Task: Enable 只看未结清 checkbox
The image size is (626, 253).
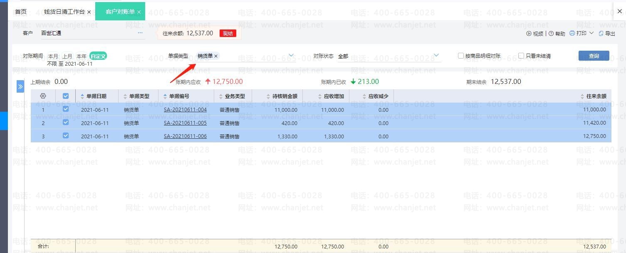Action: (x=521, y=56)
